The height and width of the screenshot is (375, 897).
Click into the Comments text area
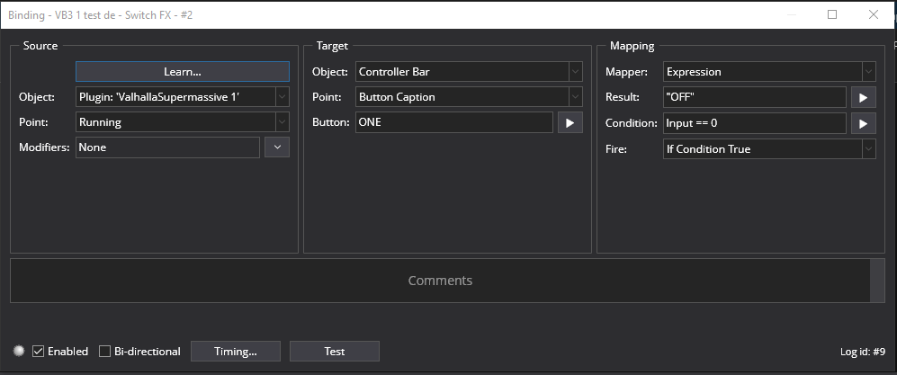pyautogui.click(x=440, y=281)
